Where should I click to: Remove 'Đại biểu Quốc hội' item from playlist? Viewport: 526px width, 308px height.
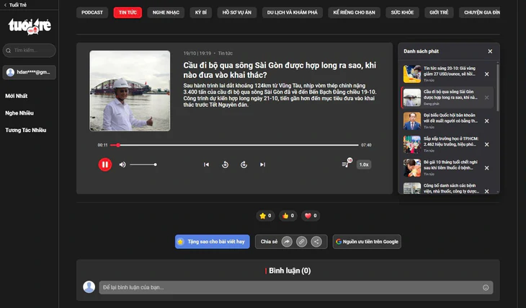[487, 121]
